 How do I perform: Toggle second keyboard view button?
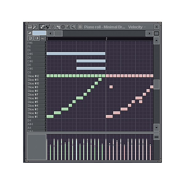(x=37, y=38)
